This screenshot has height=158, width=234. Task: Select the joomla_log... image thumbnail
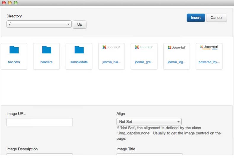point(177,48)
